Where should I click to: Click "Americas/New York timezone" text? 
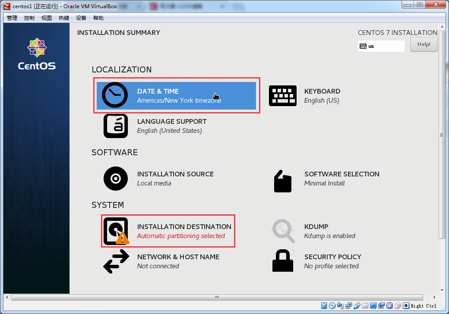(x=179, y=100)
